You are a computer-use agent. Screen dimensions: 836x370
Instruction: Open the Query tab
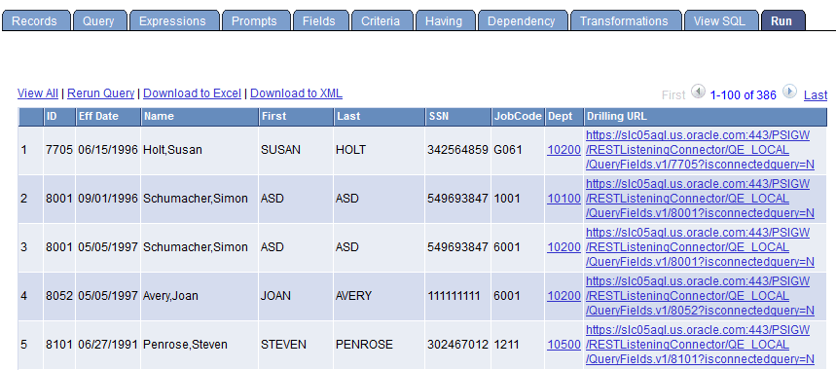[x=100, y=21]
